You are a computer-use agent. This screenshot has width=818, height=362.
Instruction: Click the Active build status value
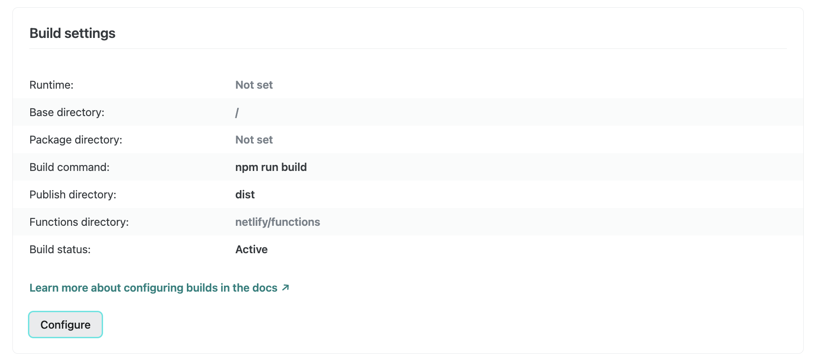coord(251,249)
